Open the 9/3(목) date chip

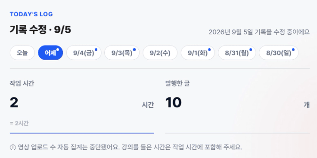click(x=122, y=53)
